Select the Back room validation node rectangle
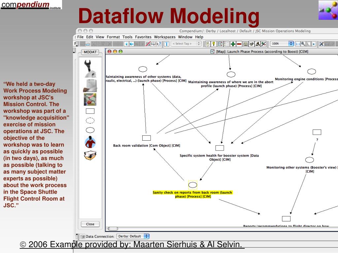The image size is (338, 253). pos(146,138)
